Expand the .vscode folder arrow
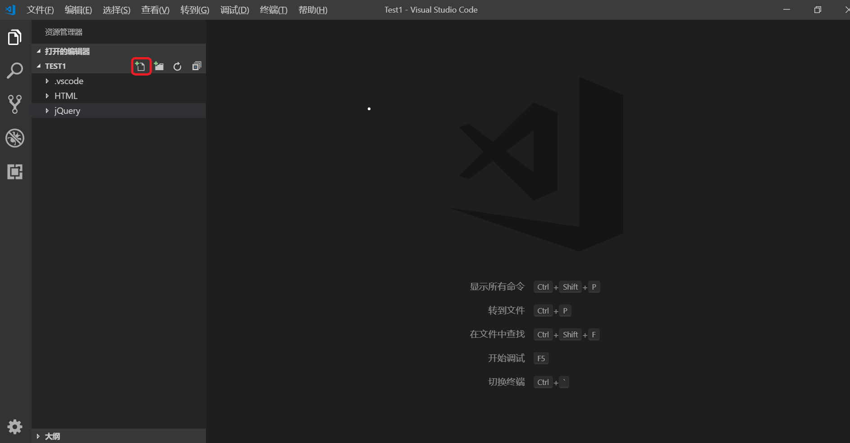850x443 pixels. click(47, 81)
